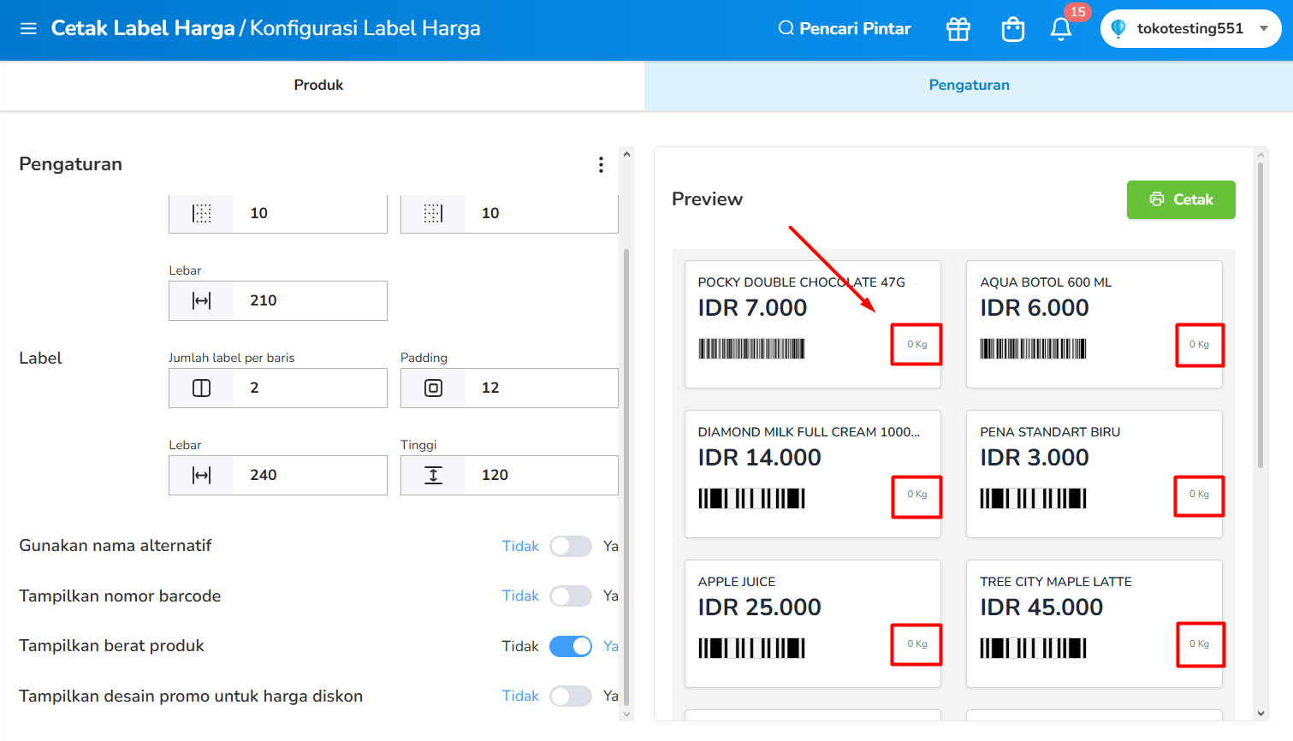Select the AQUA BOTOL 600 ML label

click(x=1094, y=324)
